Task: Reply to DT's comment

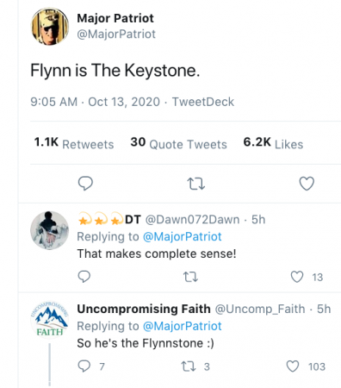Action: point(84,277)
